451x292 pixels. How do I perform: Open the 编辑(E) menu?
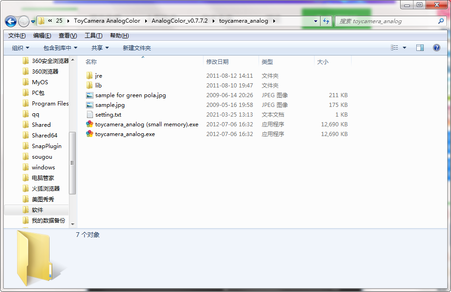(42, 36)
